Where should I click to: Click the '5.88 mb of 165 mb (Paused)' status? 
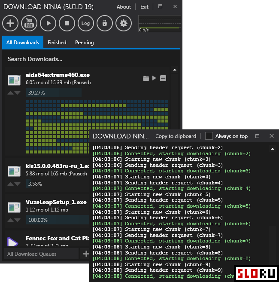click(56, 174)
